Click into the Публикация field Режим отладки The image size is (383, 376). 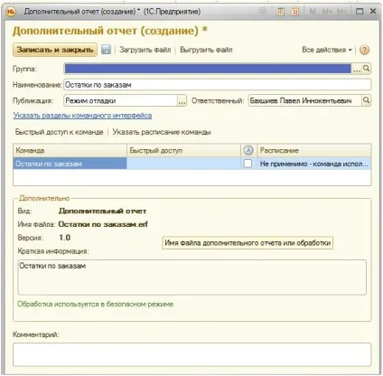pyautogui.click(x=120, y=100)
